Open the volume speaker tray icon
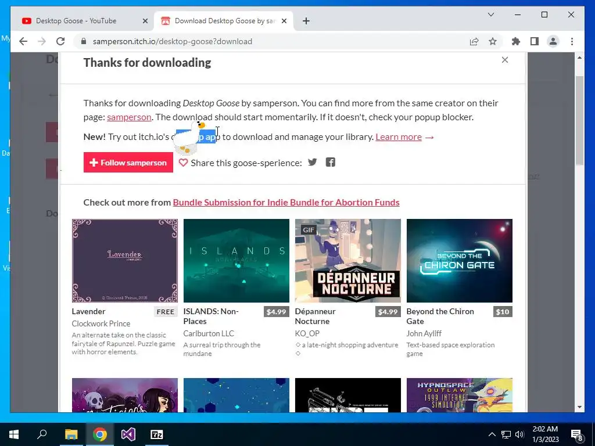Image resolution: width=595 pixels, height=446 pixels. [x=519, y=434]
